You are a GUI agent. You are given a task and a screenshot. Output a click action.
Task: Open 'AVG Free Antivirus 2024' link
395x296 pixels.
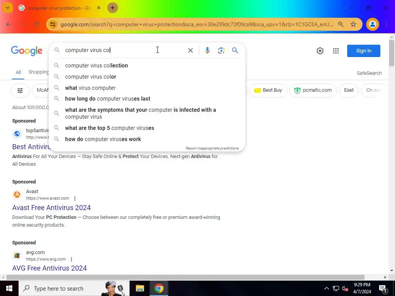(49, 268)
